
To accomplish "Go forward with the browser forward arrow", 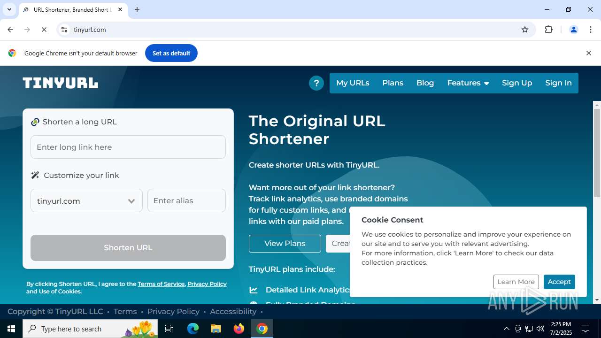I will pos(27,30).
